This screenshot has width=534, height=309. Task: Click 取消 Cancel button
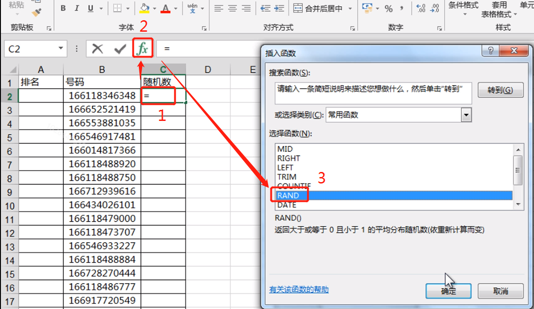(x=500, y=291)
